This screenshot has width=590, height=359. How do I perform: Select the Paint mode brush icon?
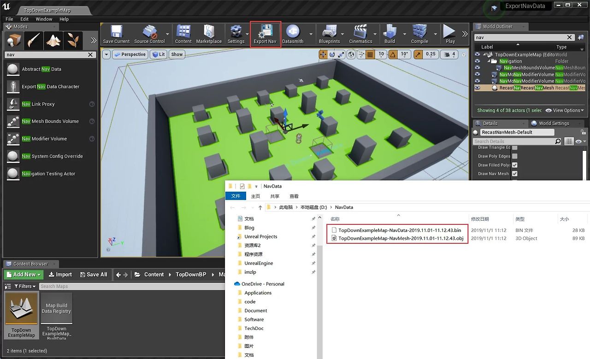coord(34,41)
